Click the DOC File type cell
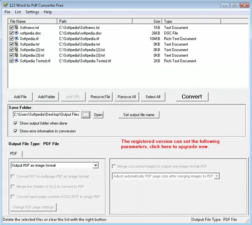The image size is (252, 225). (171, 33)
